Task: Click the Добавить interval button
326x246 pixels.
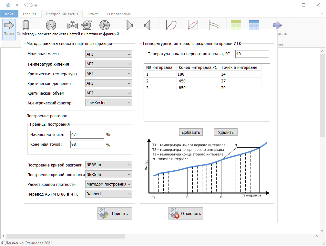Action: pyautogui.click(x=191, y=132)
